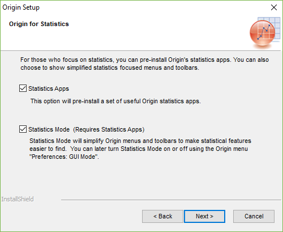Click the pre-install apps description sentence

pos(115,101)
